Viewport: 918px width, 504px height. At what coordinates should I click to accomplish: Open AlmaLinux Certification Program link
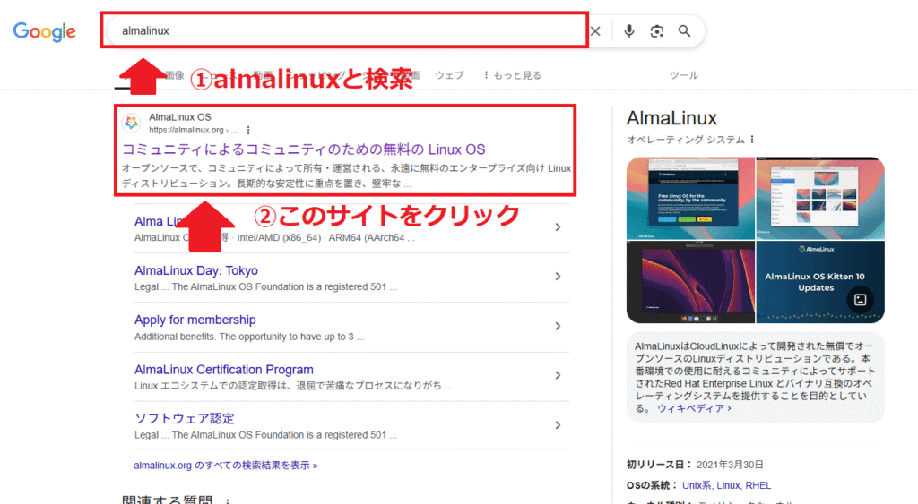pyautogui.click(x=223, y=370)
